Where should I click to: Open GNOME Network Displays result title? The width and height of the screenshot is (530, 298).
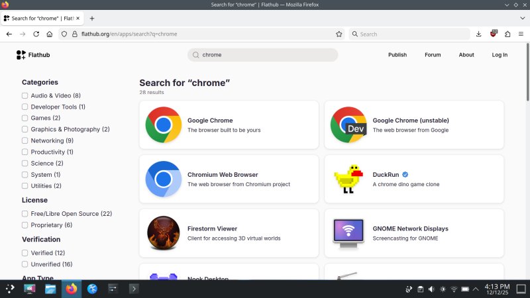click(410, 228)
